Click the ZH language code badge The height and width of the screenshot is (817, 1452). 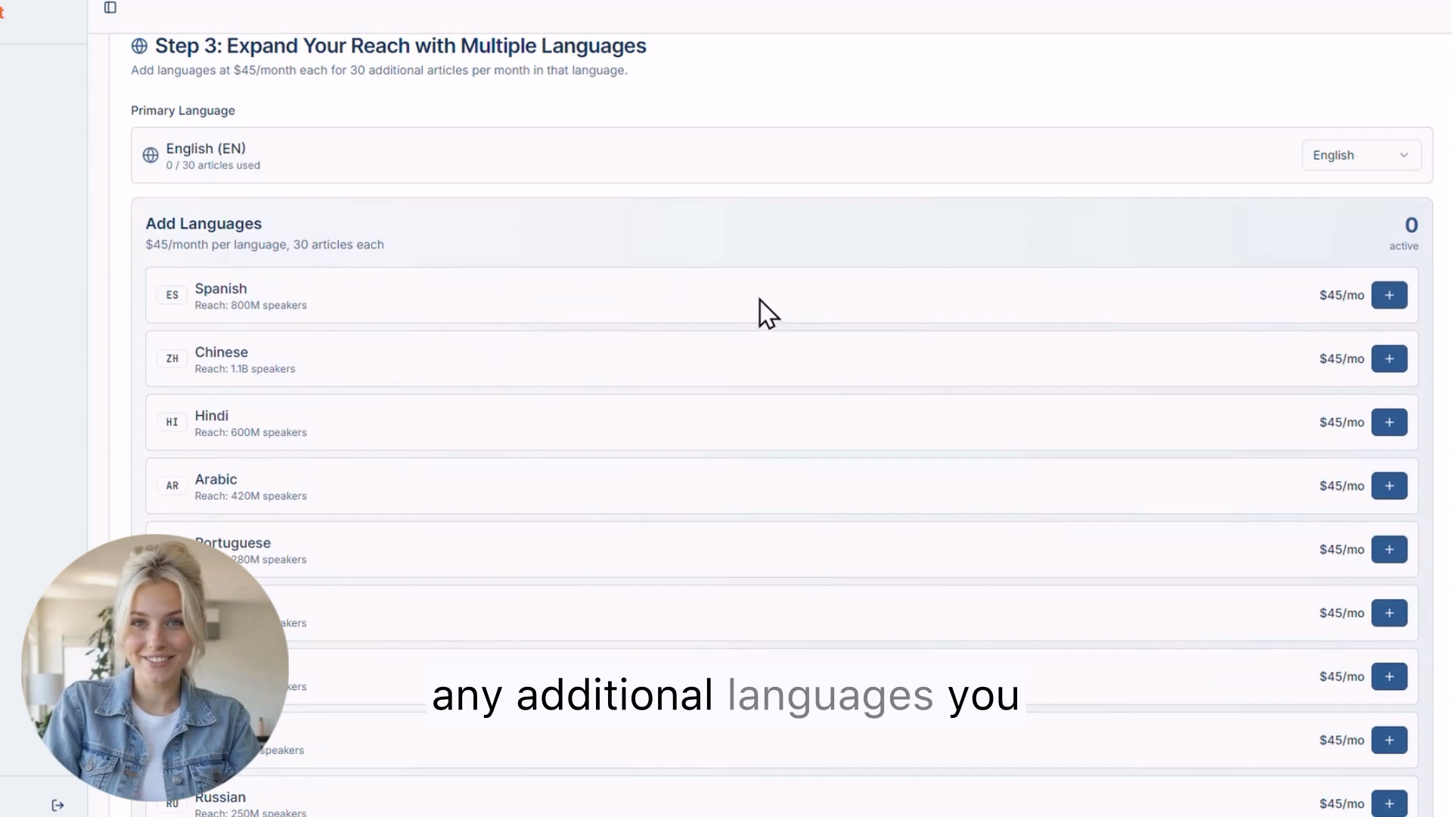pyautogui.click(x=172, y=359)
